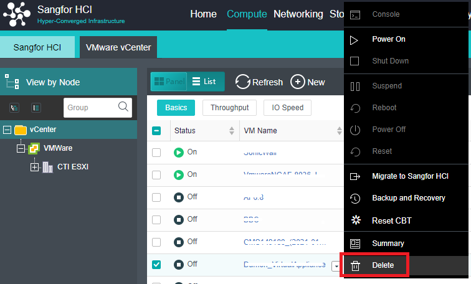Check the first powered-on VM checkbox

[x=156, y=153]
